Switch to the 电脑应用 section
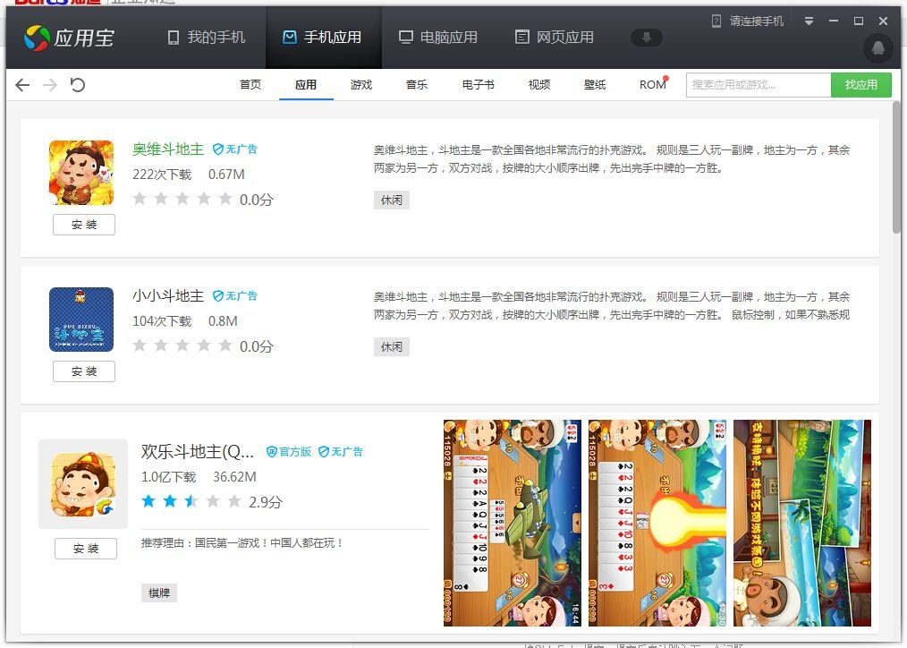This screenshot has width=907, height=648. click(x=438, y=38)
